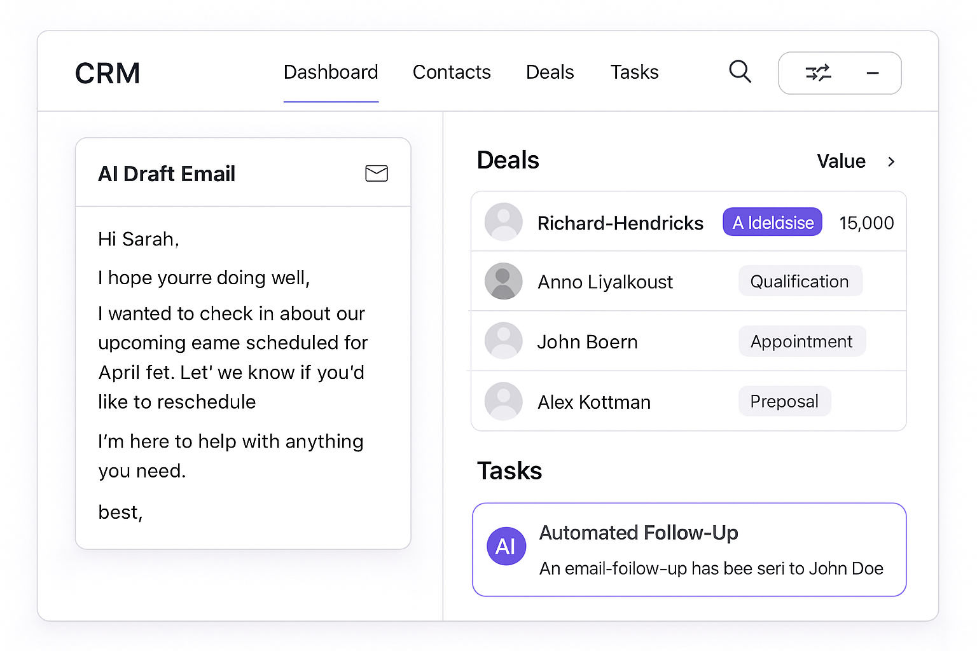Open the shuffle filter icon in header

coord(818,73)
